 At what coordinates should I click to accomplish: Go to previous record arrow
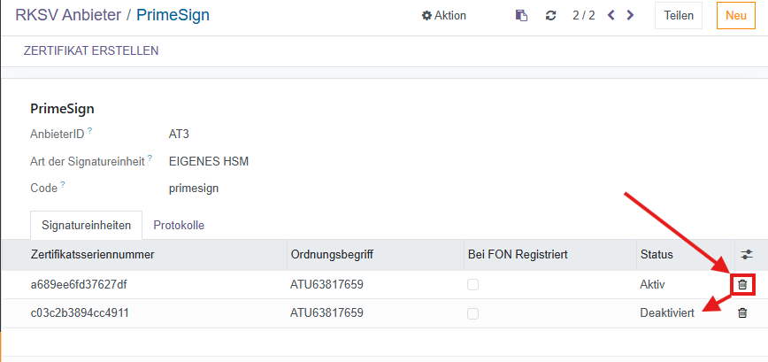click(x=611, y=15)
